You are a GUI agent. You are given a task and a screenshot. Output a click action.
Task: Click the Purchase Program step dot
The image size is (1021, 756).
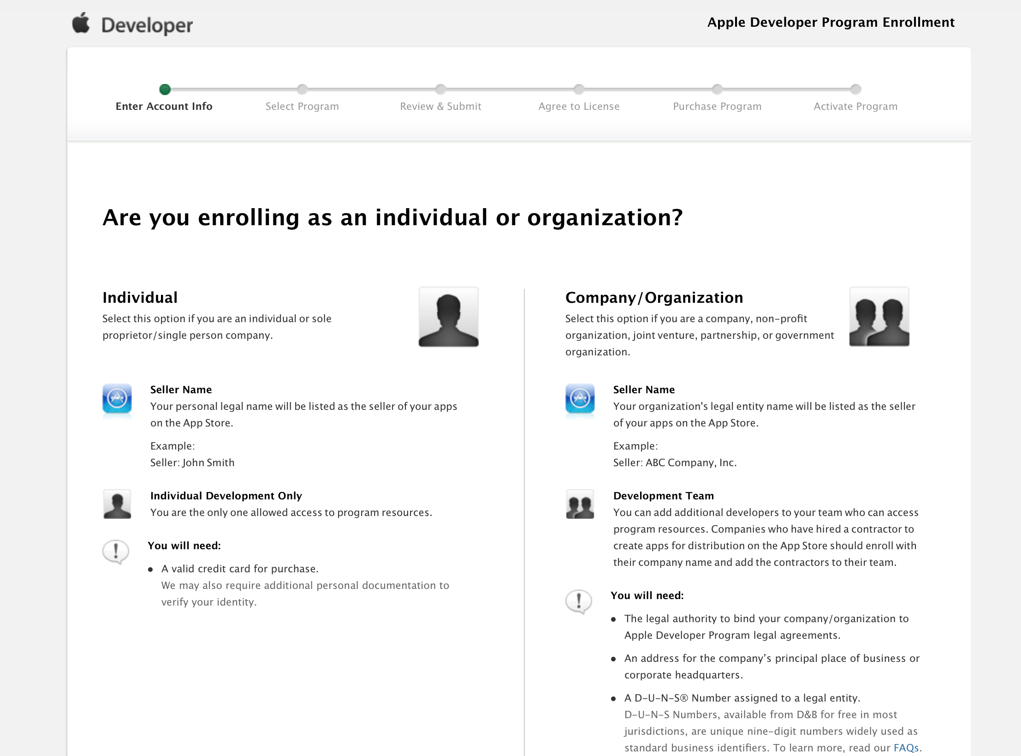pyautogui.click(x=717, y=89)
